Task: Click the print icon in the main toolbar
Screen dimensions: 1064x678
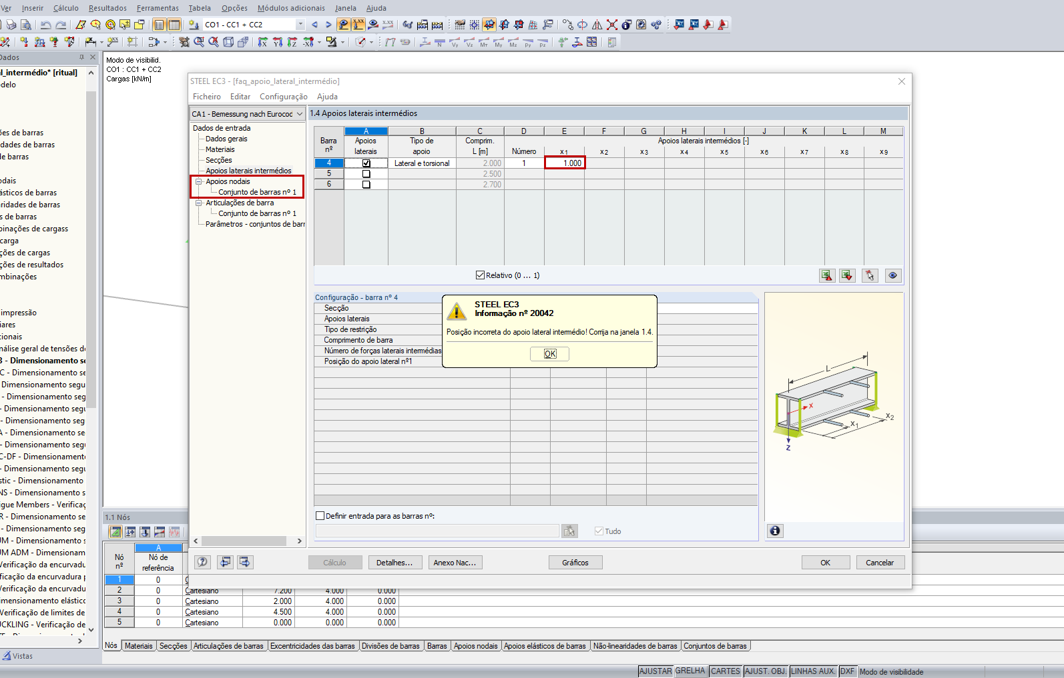Action: pos(11,25)
